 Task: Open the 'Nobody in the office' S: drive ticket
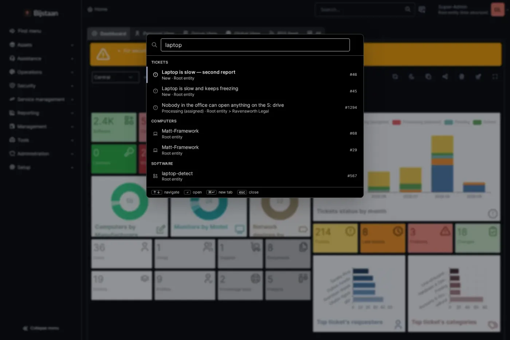[255, 108]
